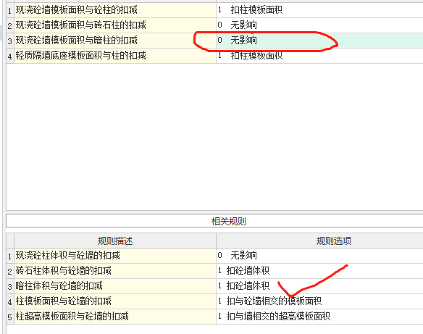Select rule '现浇砼墙模板面积与暗柱的扣减'
Image resolution: width=423 pixels, height=334 pixels.
tap(115, 41)
